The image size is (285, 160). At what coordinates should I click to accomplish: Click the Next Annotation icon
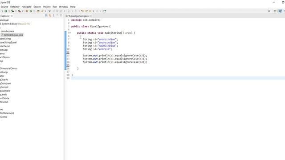pyautogui.click(x=69, y=11)
